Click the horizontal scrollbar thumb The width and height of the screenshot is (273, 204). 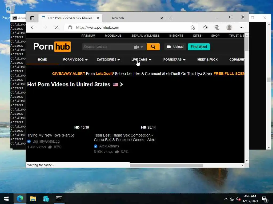coord(166,165)
